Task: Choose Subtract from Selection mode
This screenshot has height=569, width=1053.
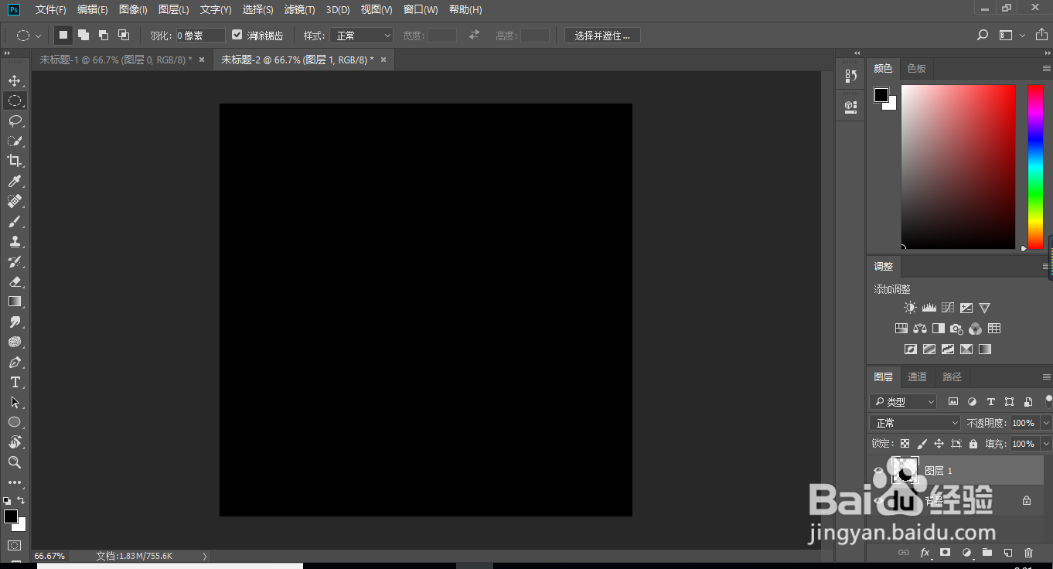Action: click(104, 35)
